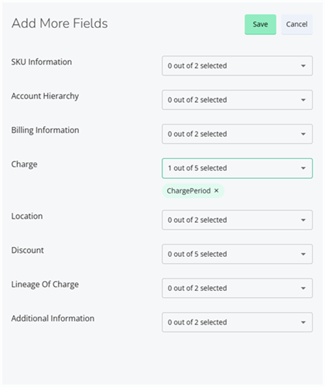Expand the Discount selector
Screen dimensions: 325x387
coord(237,254)
